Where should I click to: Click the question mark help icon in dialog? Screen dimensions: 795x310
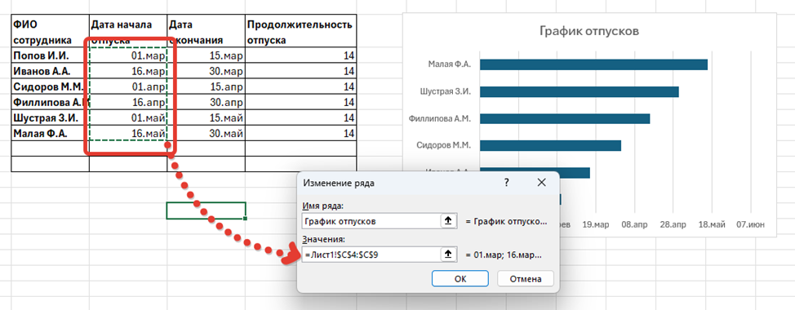[506, 183]
